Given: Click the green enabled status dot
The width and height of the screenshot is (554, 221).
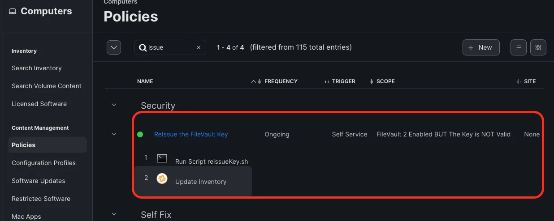Looking at the screenshot, I should [140, 134].
